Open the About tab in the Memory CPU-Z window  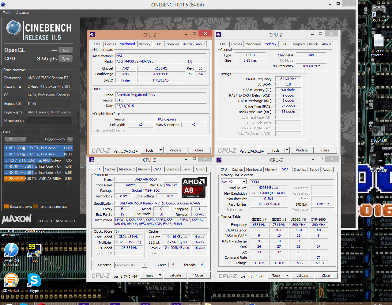(x=326, y=44)
